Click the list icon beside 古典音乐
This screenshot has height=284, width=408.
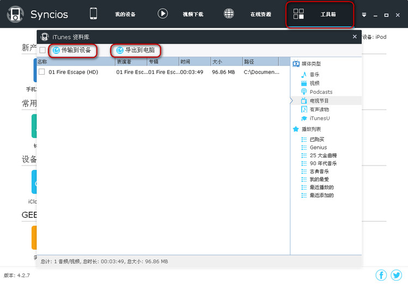click(x=304, y=171)
